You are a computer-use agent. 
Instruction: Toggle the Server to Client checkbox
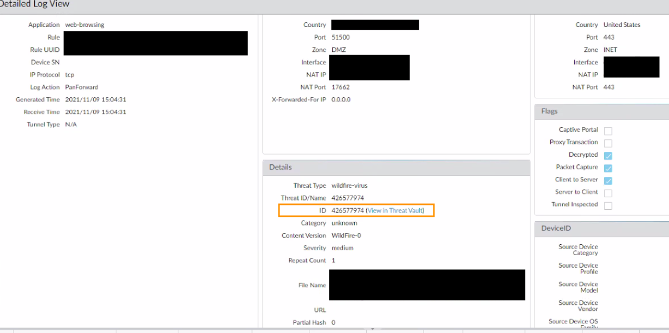[x=608, y=193]
